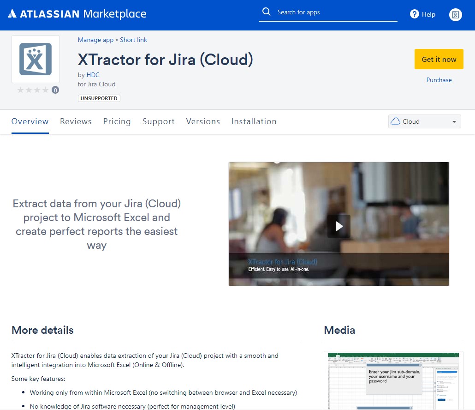Click the XTractor app logo
The height and width of the screenshot is (410, 475).
tap(36, 59)
